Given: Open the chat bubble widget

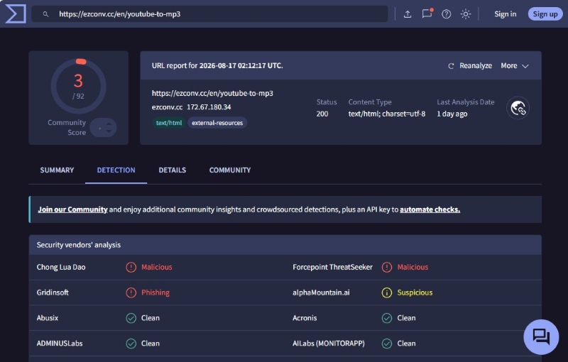Looking at the screenshot, I should coord(541,336).
